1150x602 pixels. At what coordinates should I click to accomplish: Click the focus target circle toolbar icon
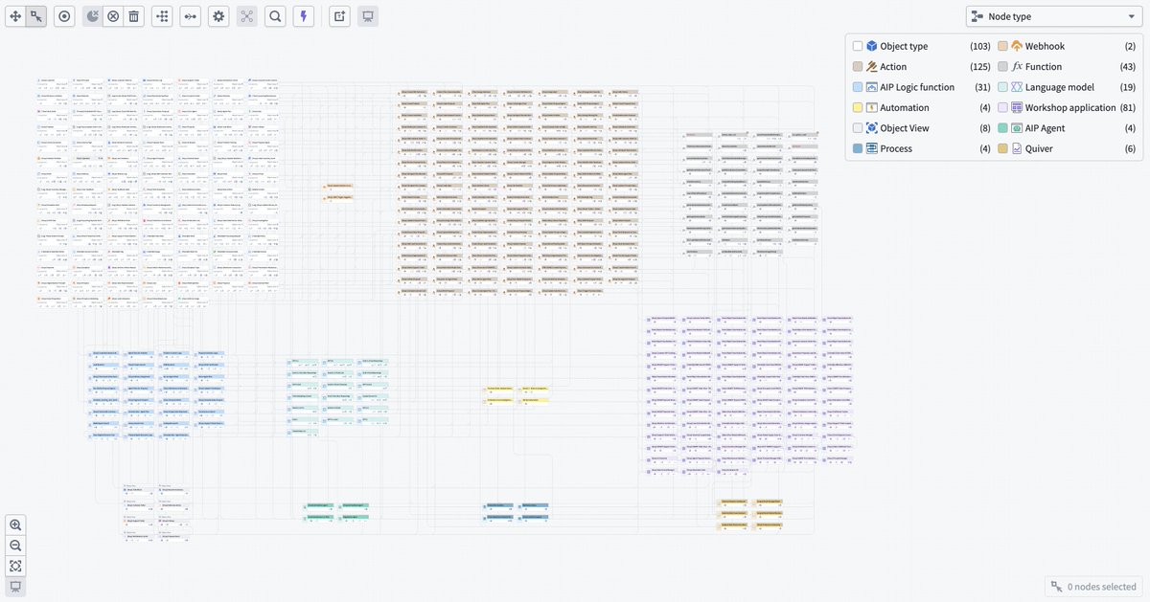click(64, 16)
